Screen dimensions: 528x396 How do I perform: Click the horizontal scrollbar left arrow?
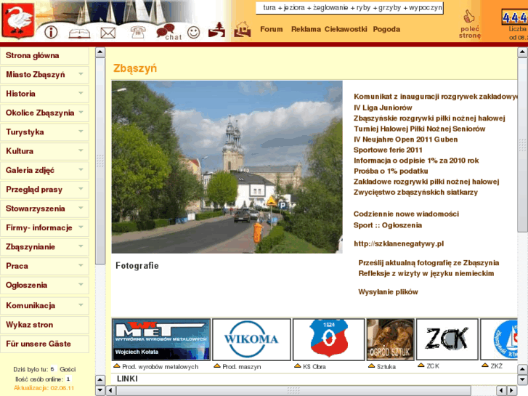pyautogui.click(x=110, y=391)
